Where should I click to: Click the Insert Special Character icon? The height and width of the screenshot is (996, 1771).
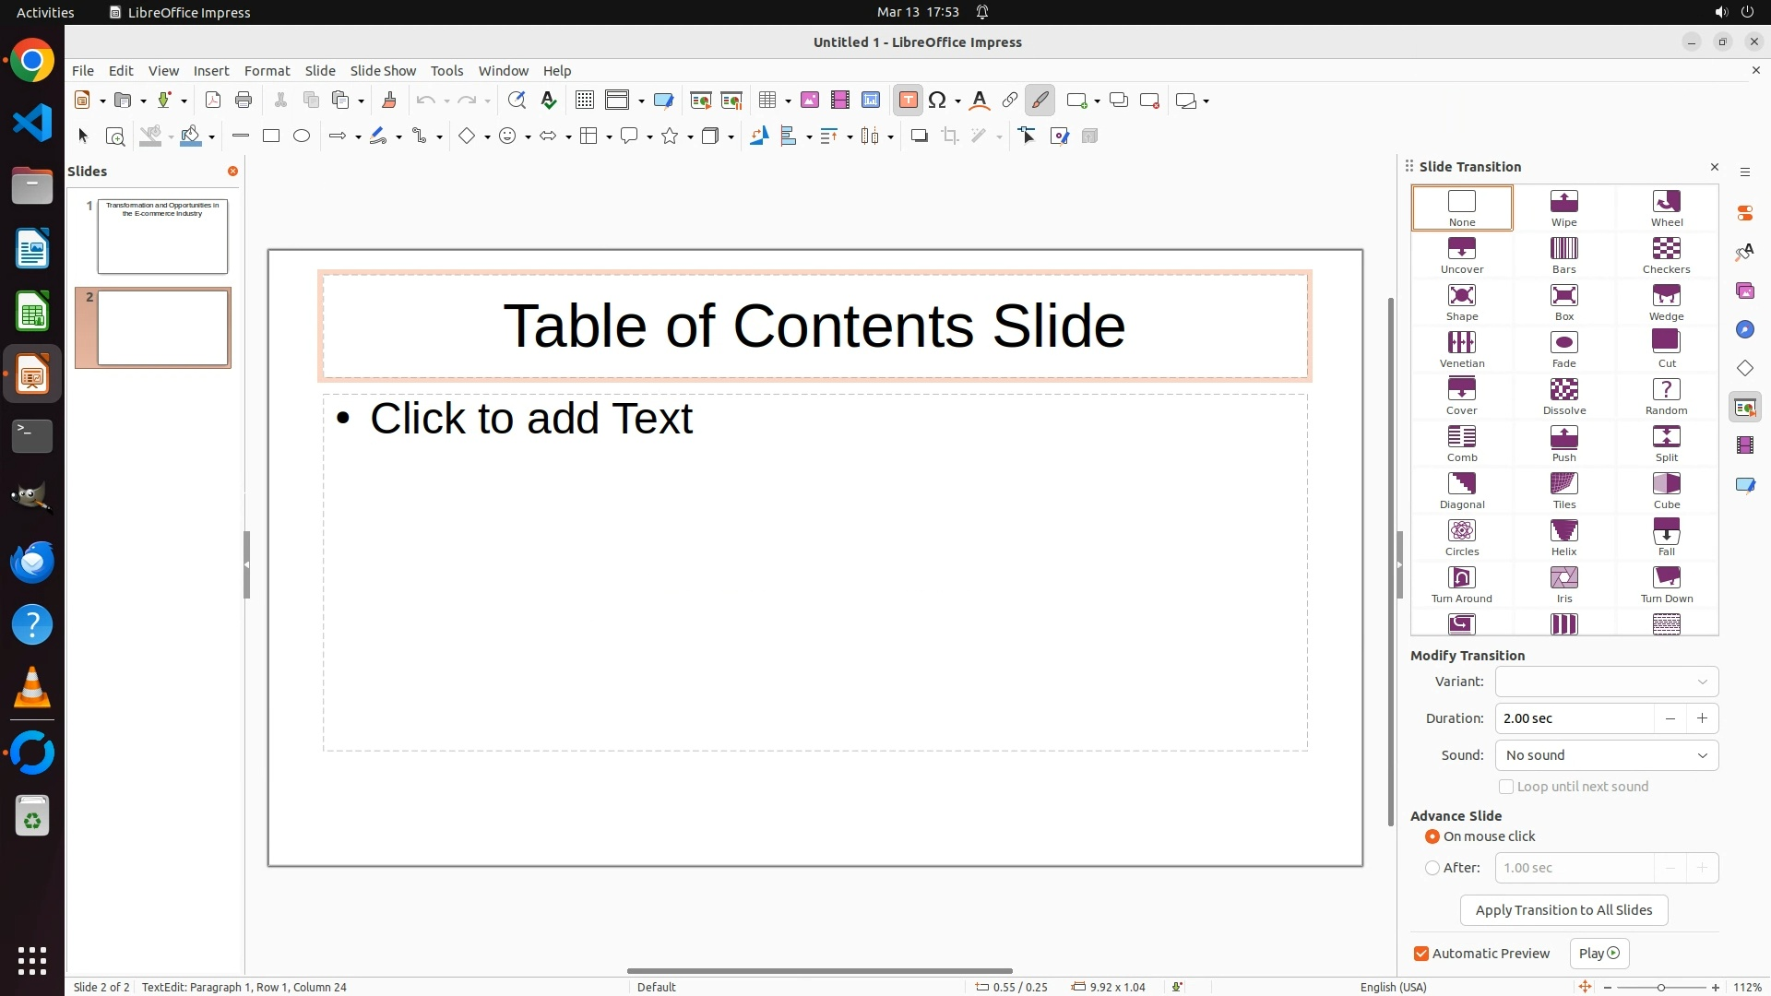937,101
